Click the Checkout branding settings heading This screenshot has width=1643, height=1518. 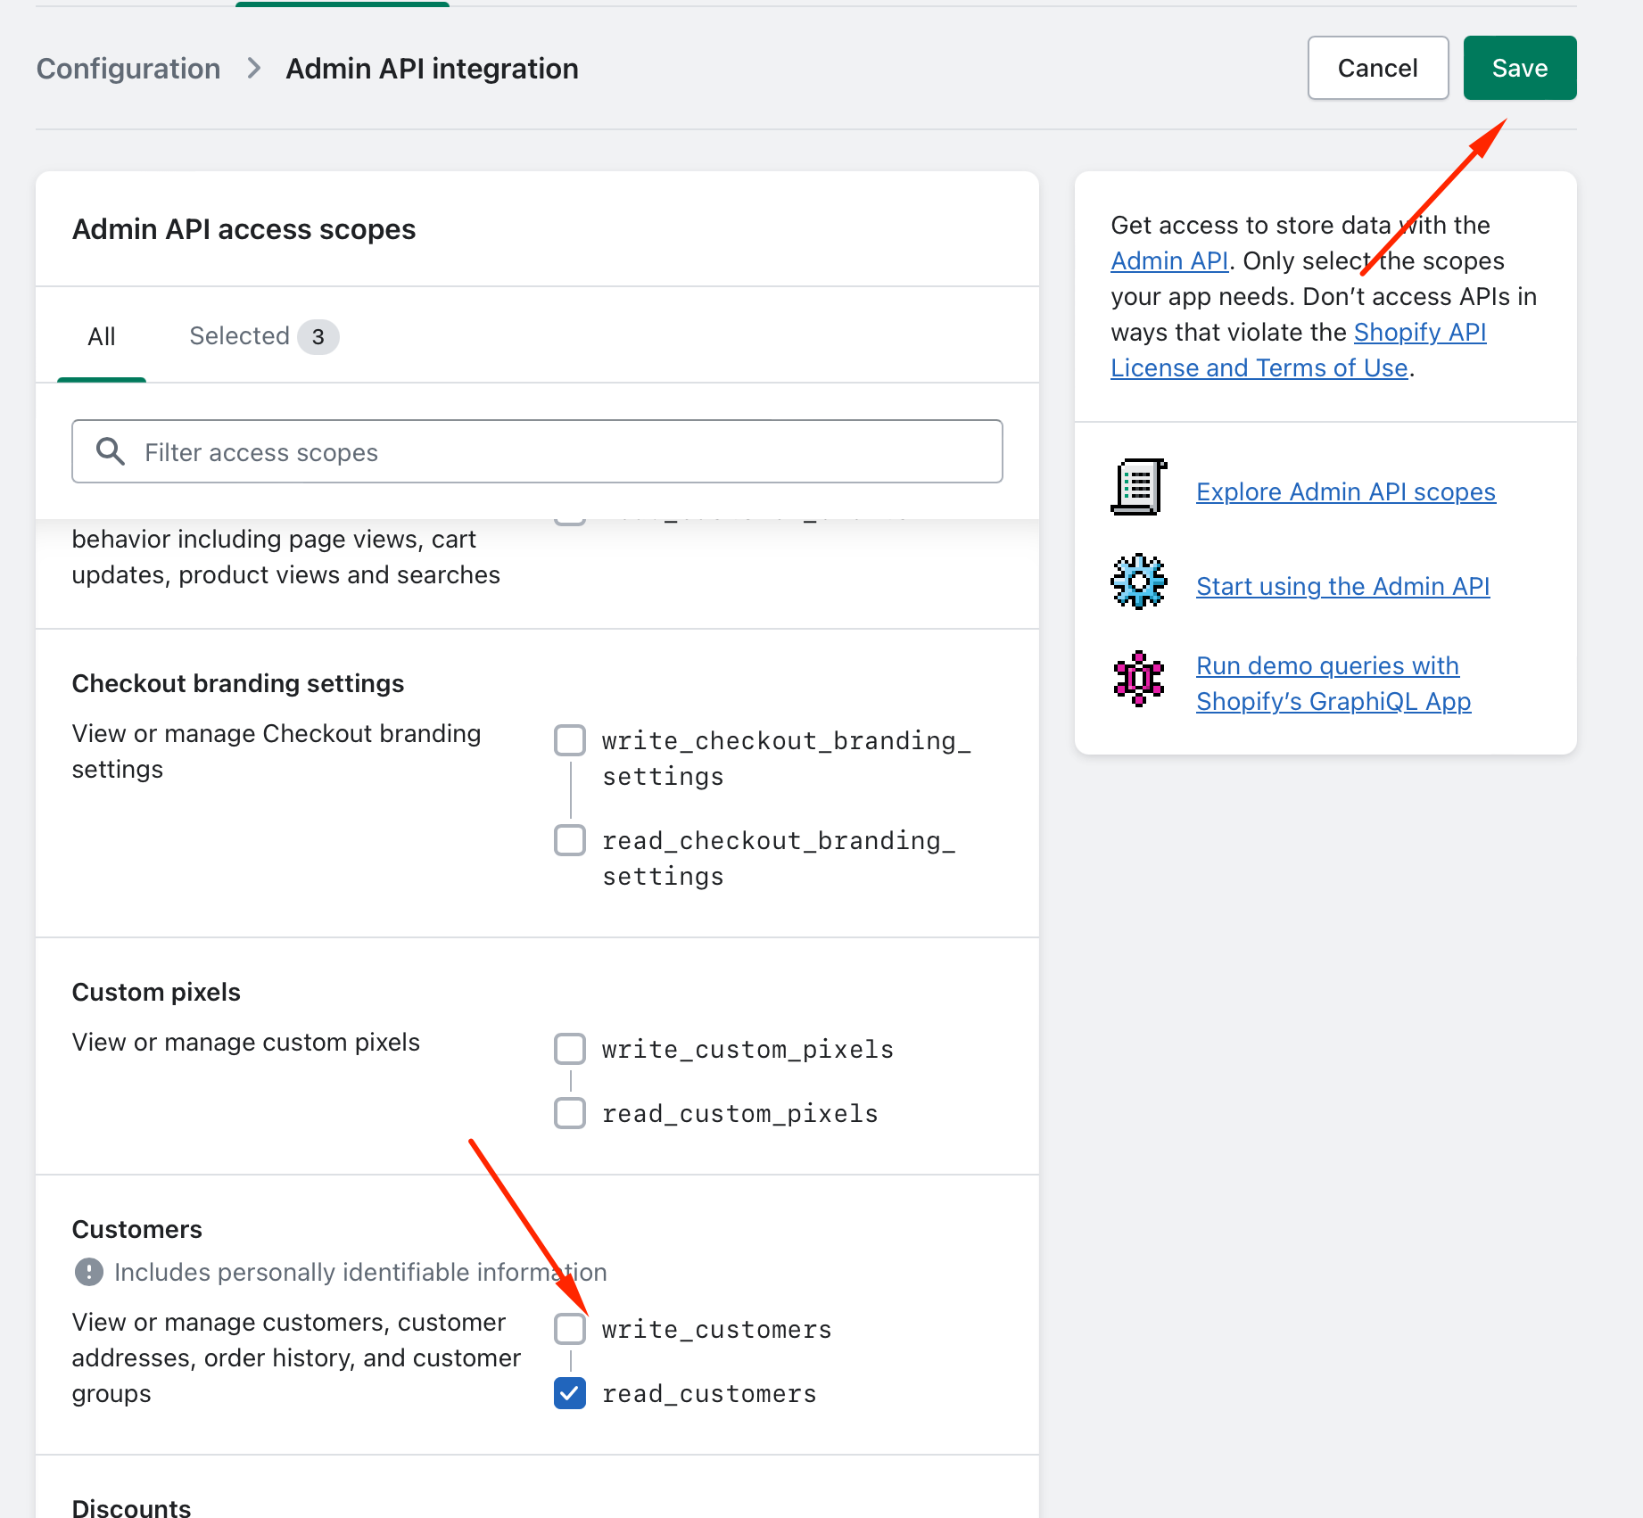point(238,683)
